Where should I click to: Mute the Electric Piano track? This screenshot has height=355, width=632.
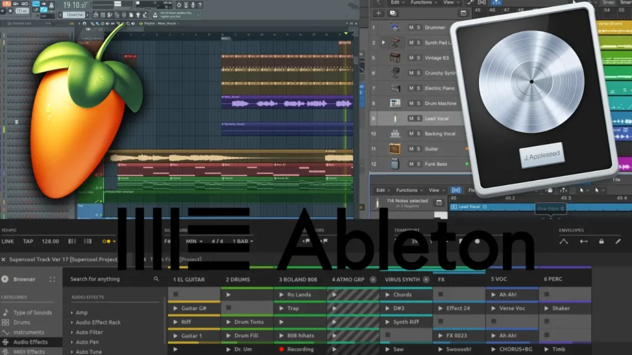pos(411,88)
